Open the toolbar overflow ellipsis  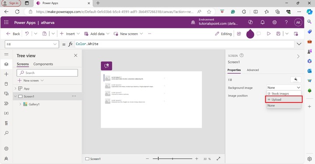[x=150, y=34]
